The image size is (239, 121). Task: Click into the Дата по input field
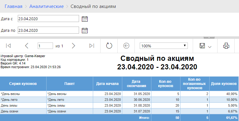(x=48, y=30)
